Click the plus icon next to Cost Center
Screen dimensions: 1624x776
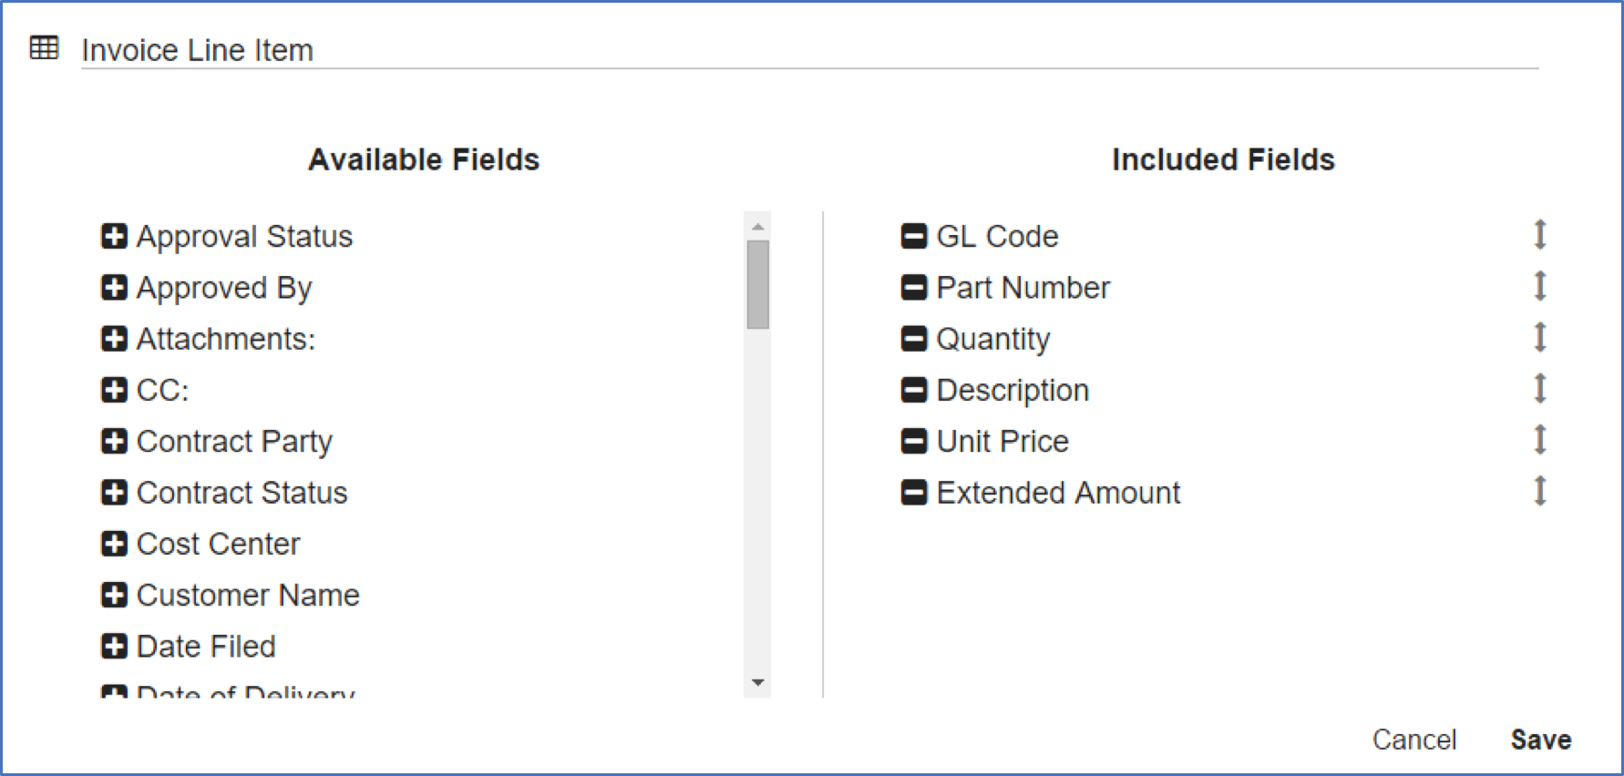coord(114,545)
